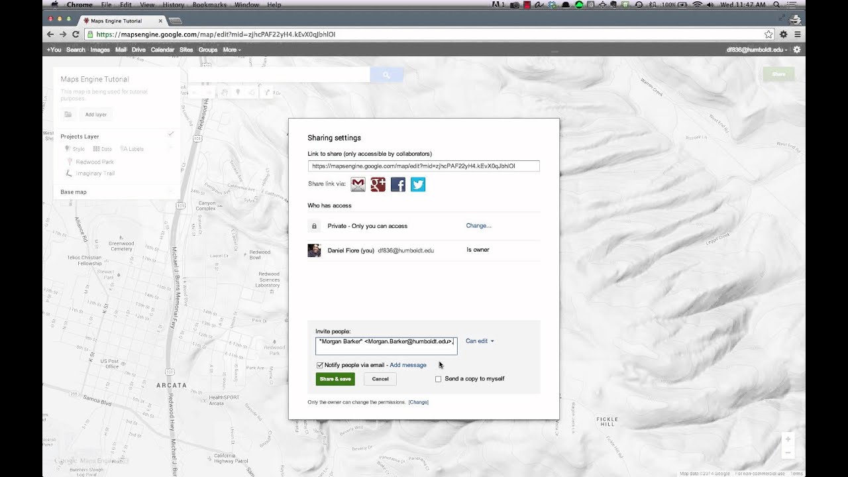
Task: Open the Window menu
Action: 246,5
